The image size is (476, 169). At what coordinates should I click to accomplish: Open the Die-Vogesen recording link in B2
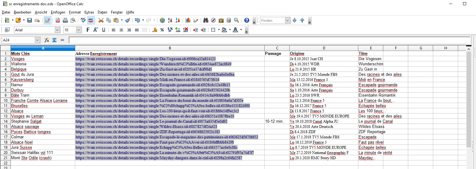(145, 59)
